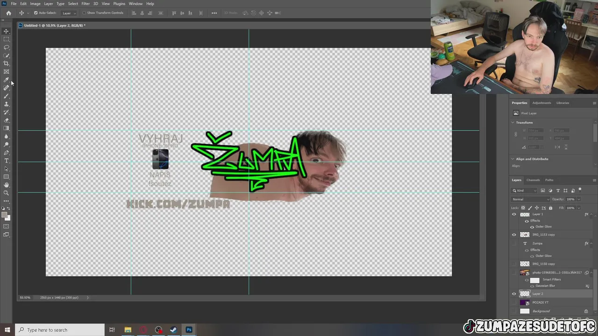Click the Home icon in options bar
Viewport: 598px width, 336px height.
pyautogui.click(x=8, y=13)
